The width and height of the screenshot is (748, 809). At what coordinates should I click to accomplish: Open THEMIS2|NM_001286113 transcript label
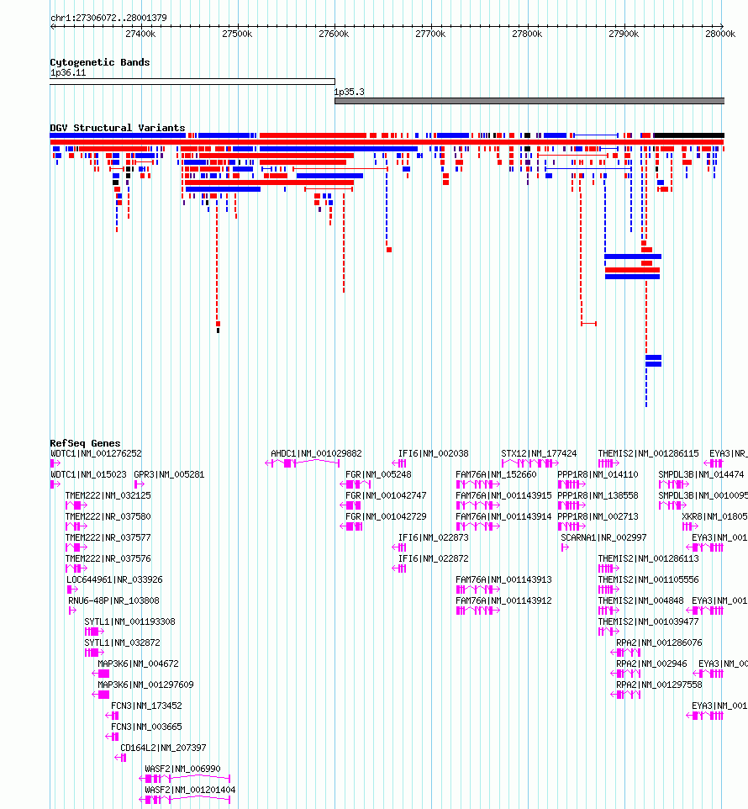tap(649, 558)
